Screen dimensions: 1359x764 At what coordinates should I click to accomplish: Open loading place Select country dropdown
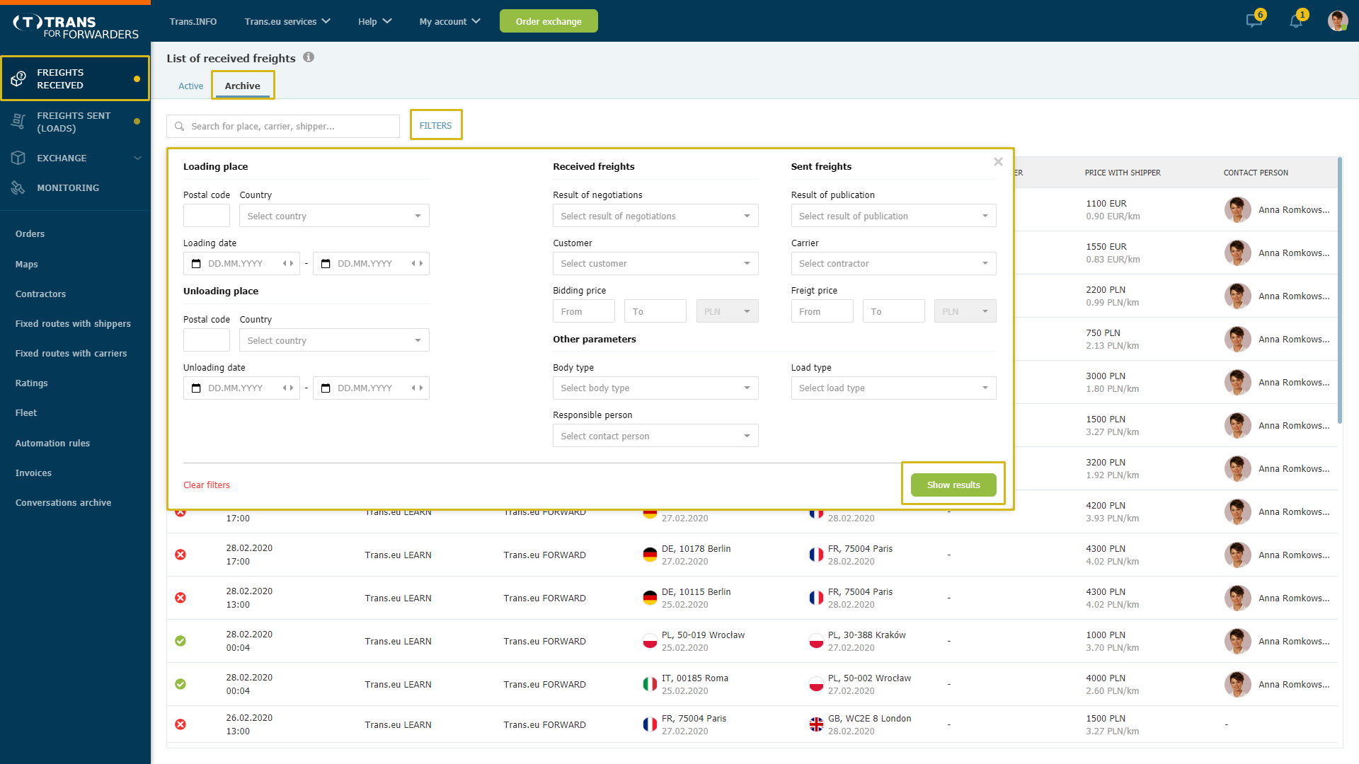(x=334, y=216)
